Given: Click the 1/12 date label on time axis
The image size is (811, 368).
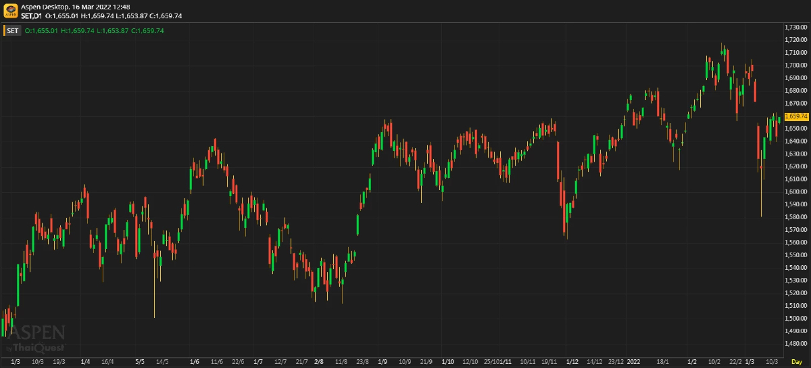Looking at the screenshot, I should click(572, 362).
